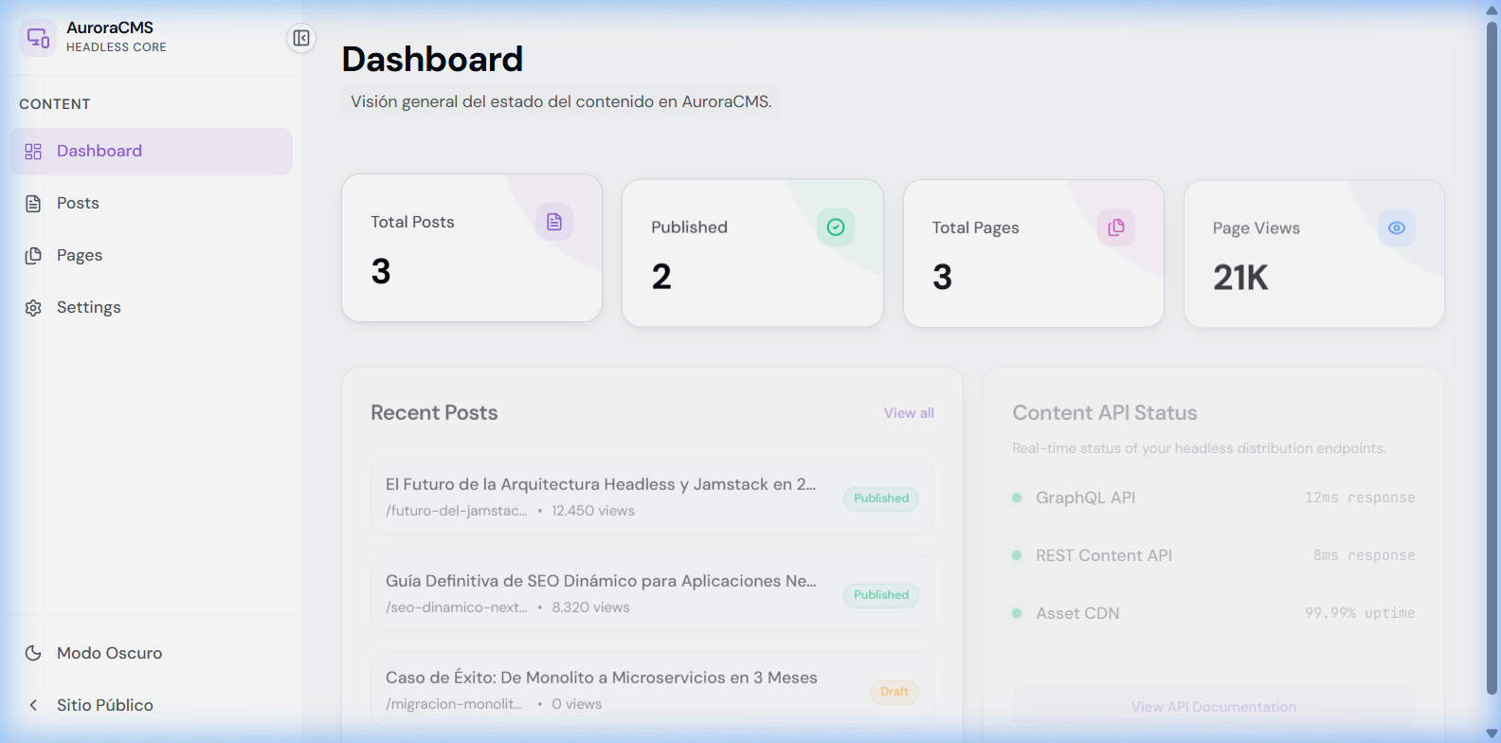1501x743 pixels.
Task: Click the Total Posts document icon
Action: (x=554, y=222)
